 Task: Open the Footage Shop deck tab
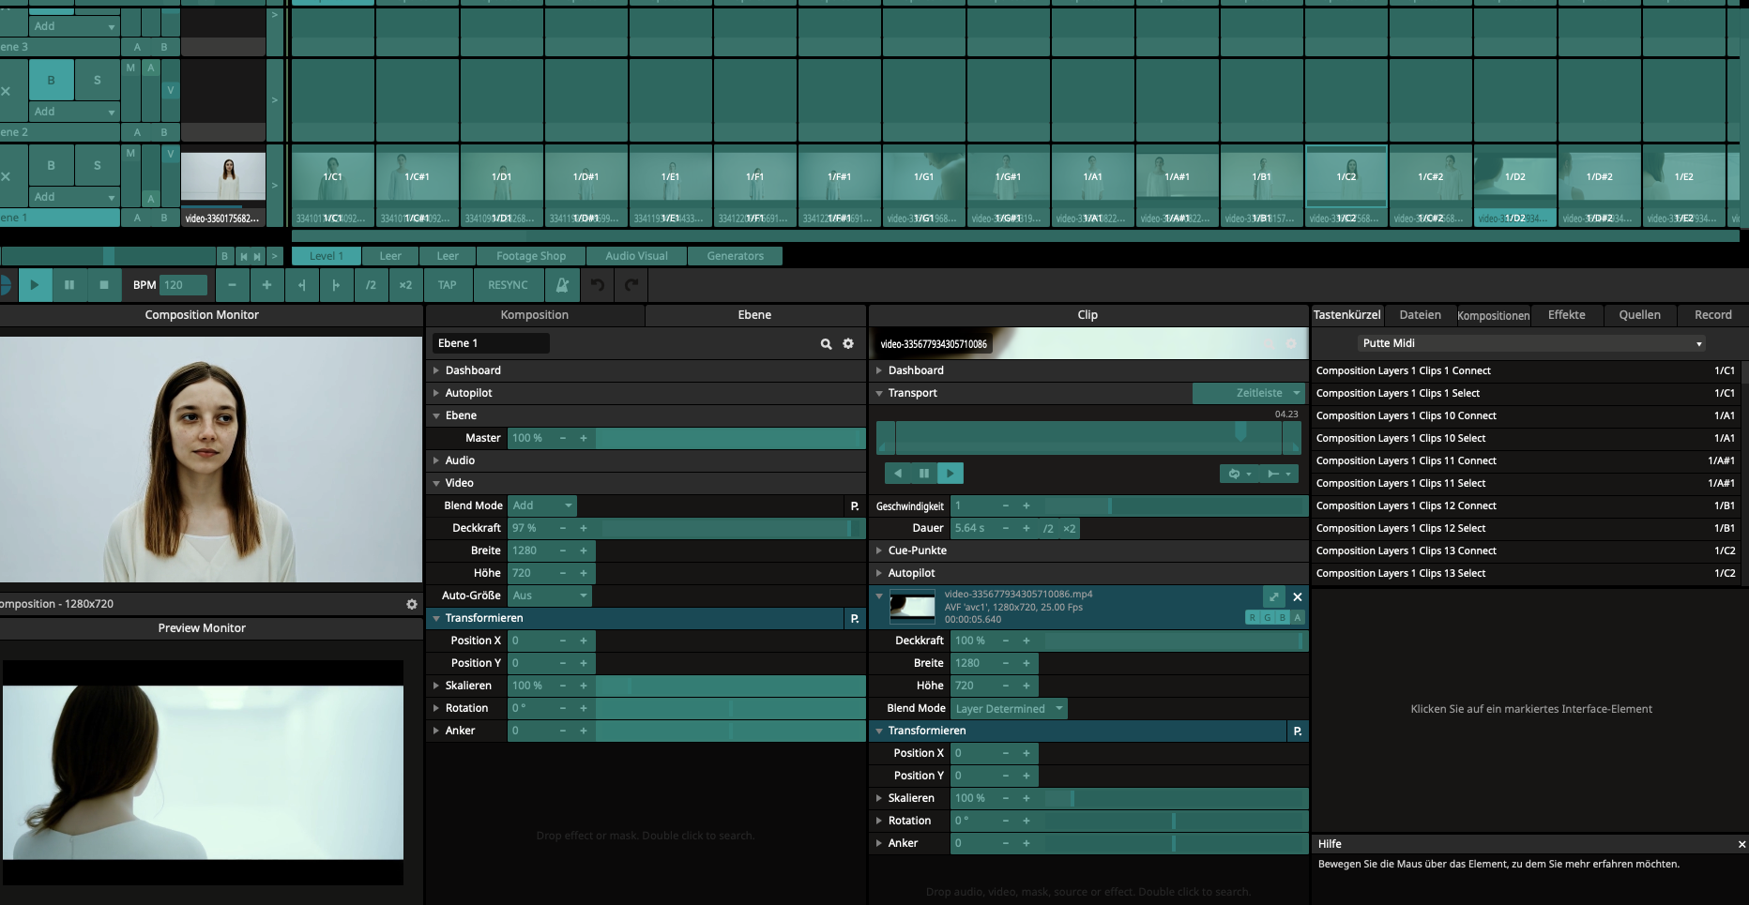coord(531,256)
